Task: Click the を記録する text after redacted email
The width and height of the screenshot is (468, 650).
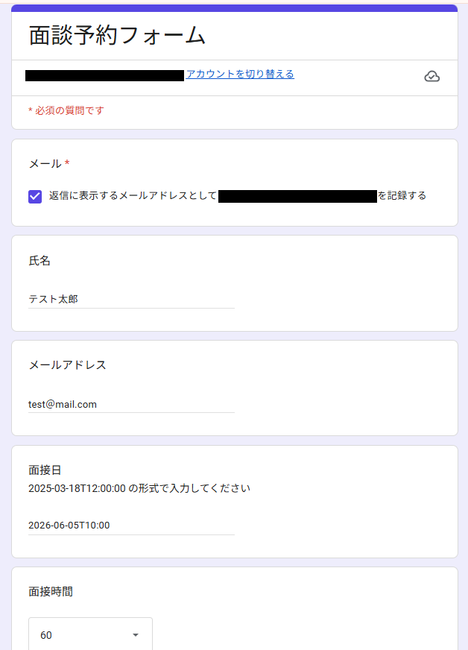Action: [402, 195]
